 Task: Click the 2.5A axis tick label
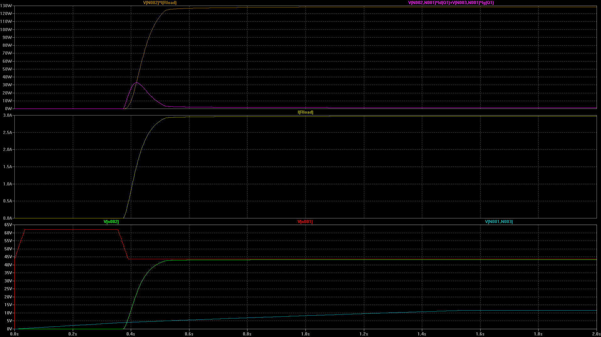(x=8, y=132)
